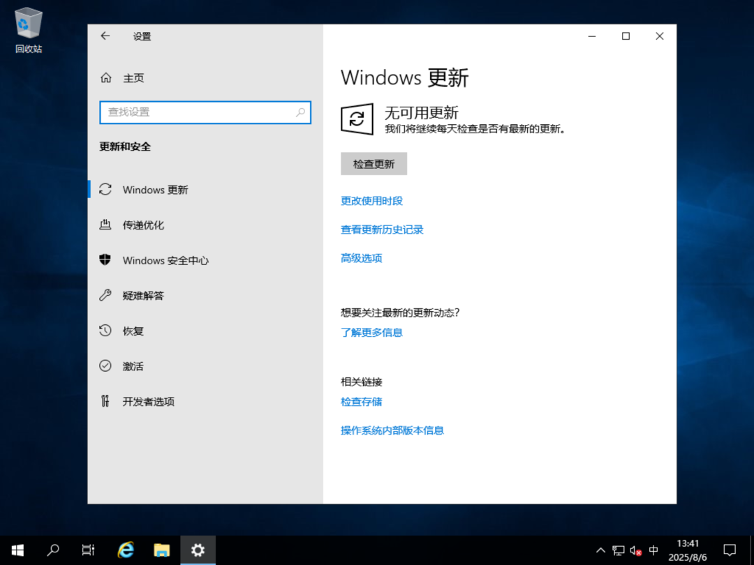Screen dimensions: 754x565
Task: Open 操作系统内部版本信息 link
Action: point(392,430)
